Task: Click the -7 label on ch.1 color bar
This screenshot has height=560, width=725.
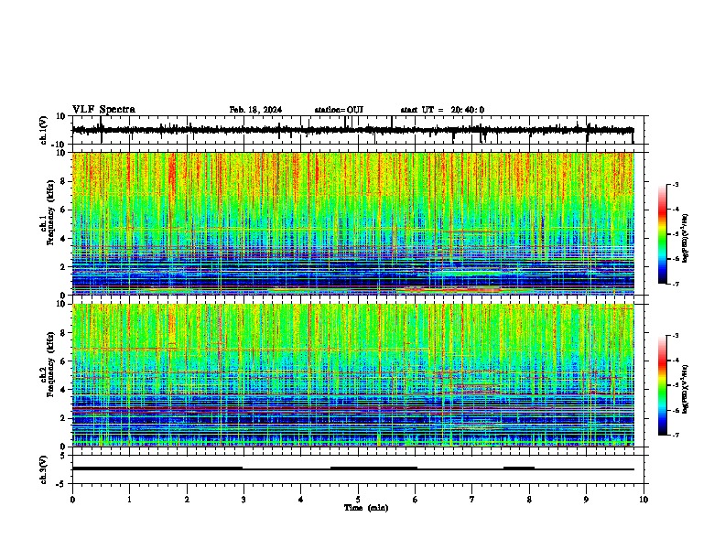Action: 676,284
